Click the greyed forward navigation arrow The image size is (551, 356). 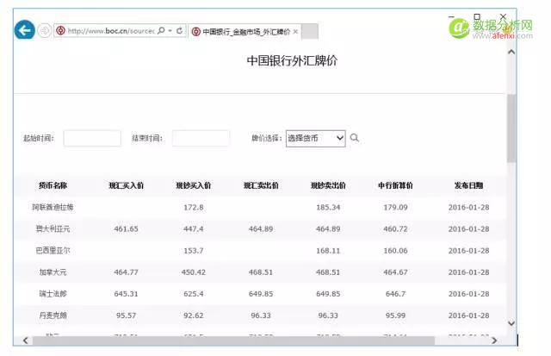[x=44, y=31]
